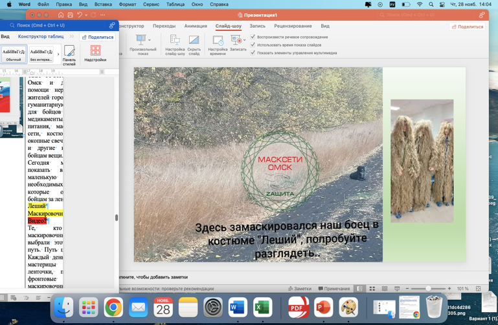The width and height of the screenshot is (498, 325).
Task: Click the 101 % zoom level value
Action: [x=462, y=289]
